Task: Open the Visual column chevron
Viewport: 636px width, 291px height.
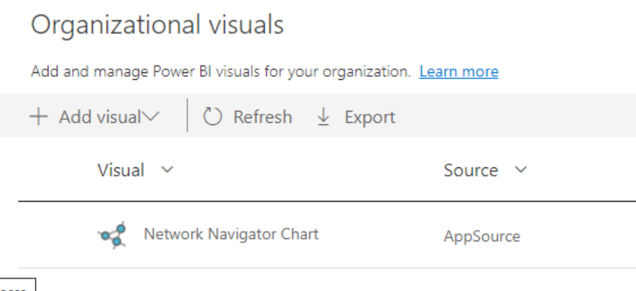Action: click(167, 170)
